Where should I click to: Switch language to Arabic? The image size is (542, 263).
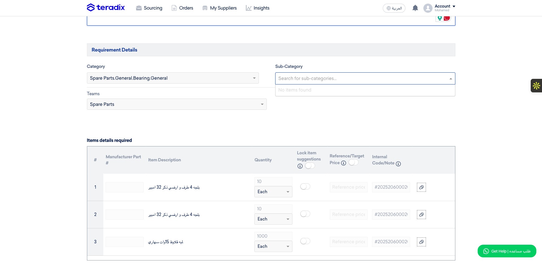coord(394,8)
